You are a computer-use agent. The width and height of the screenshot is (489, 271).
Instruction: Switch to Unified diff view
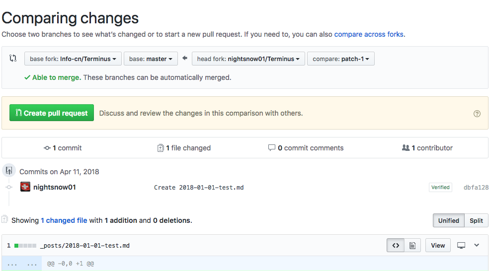[448, 220]
